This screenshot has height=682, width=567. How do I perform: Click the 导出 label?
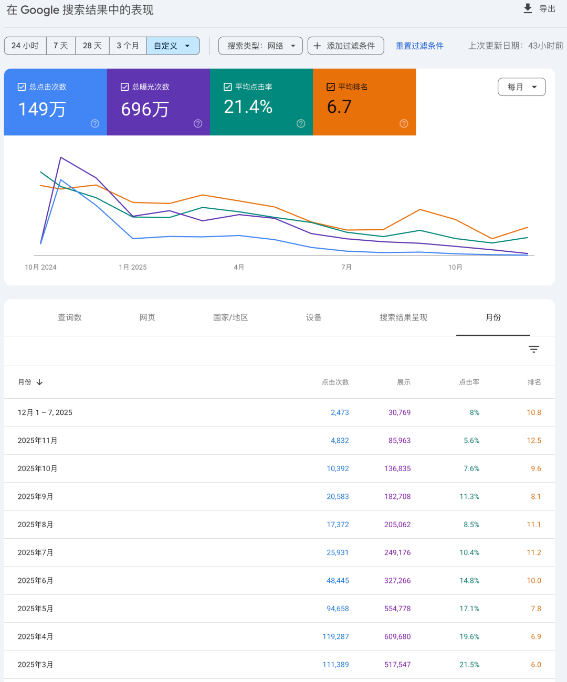click(548, 9)
